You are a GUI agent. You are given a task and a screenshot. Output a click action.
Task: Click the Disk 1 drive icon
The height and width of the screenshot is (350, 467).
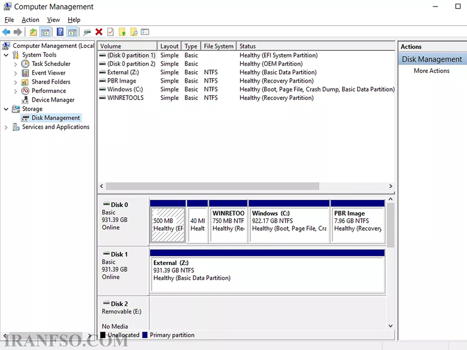[106, 254]
